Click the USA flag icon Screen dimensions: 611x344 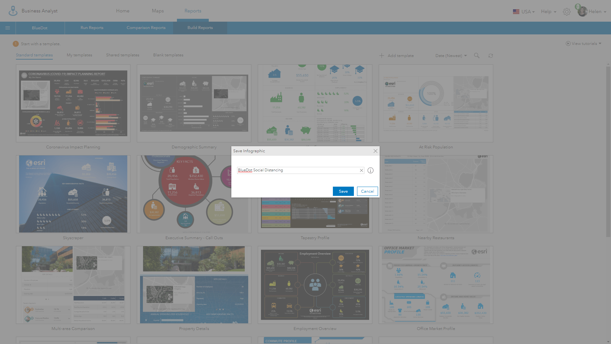(516, 12)
